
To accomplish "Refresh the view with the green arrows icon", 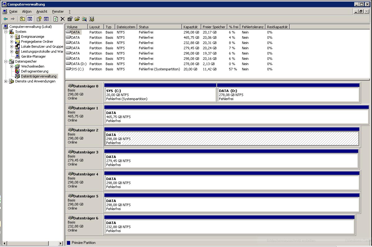I will coord(56,19).
